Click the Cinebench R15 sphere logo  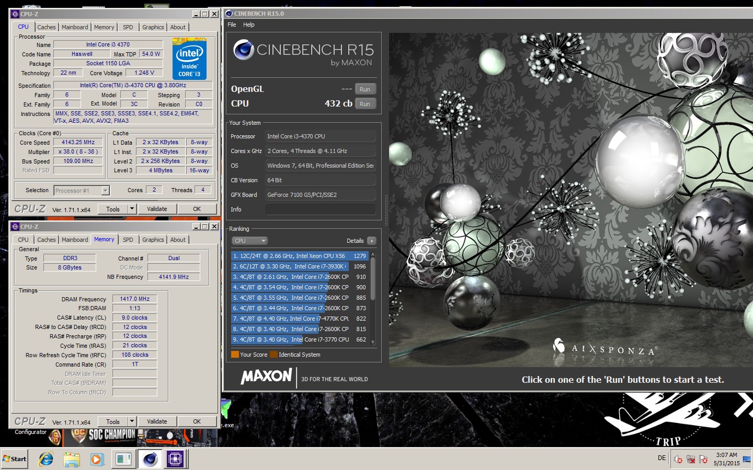(x=244, y=50)
